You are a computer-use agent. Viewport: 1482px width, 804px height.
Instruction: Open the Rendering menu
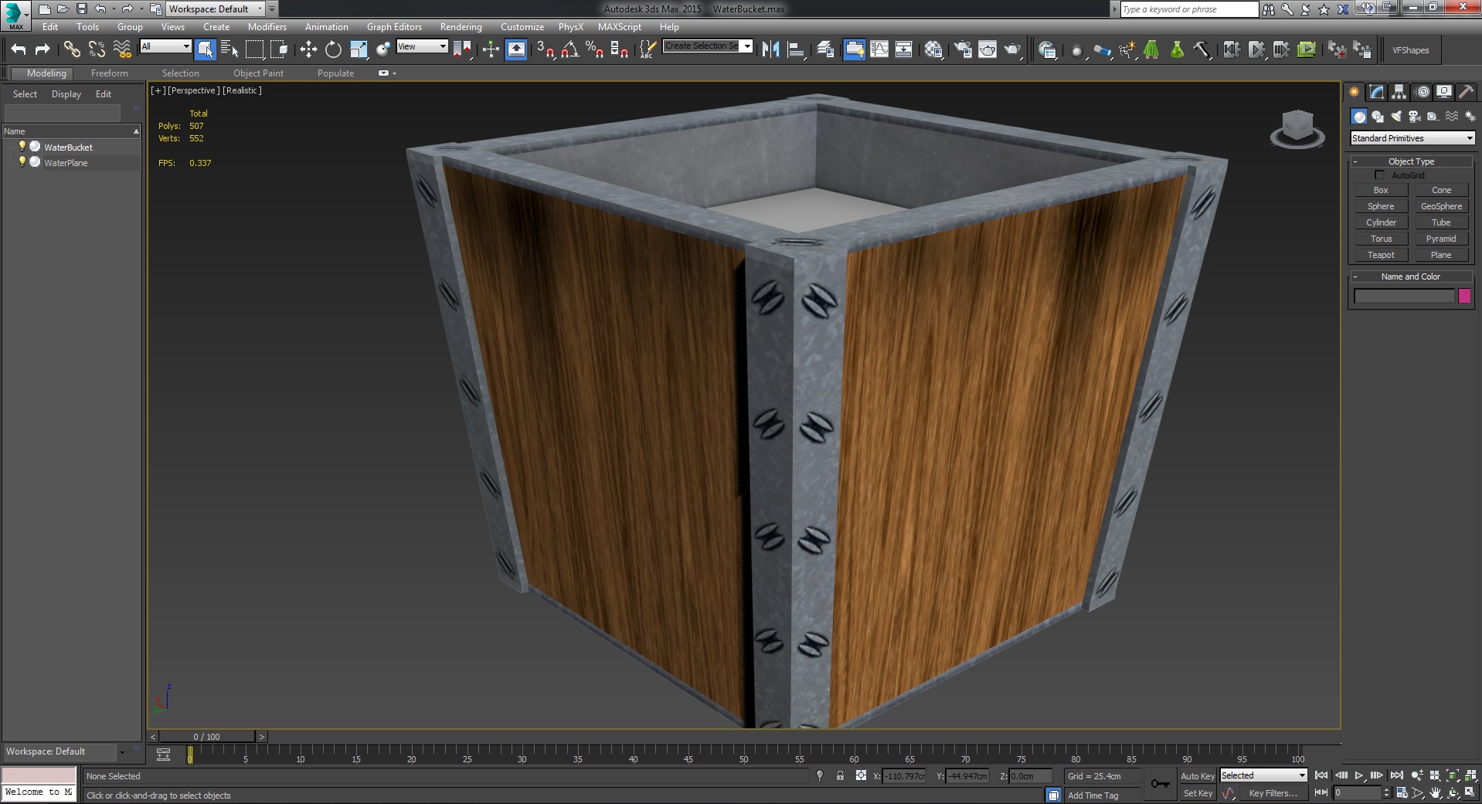(x=461, y=27)
